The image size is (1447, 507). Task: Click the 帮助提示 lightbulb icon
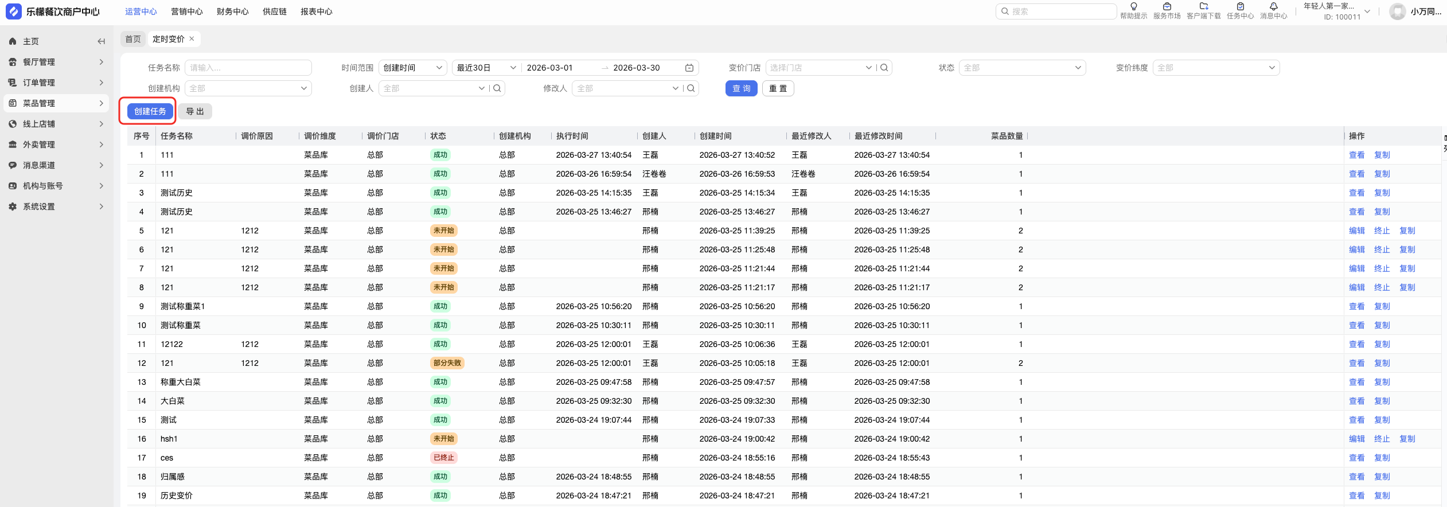pyautogui.click(x=1133, y=7)
